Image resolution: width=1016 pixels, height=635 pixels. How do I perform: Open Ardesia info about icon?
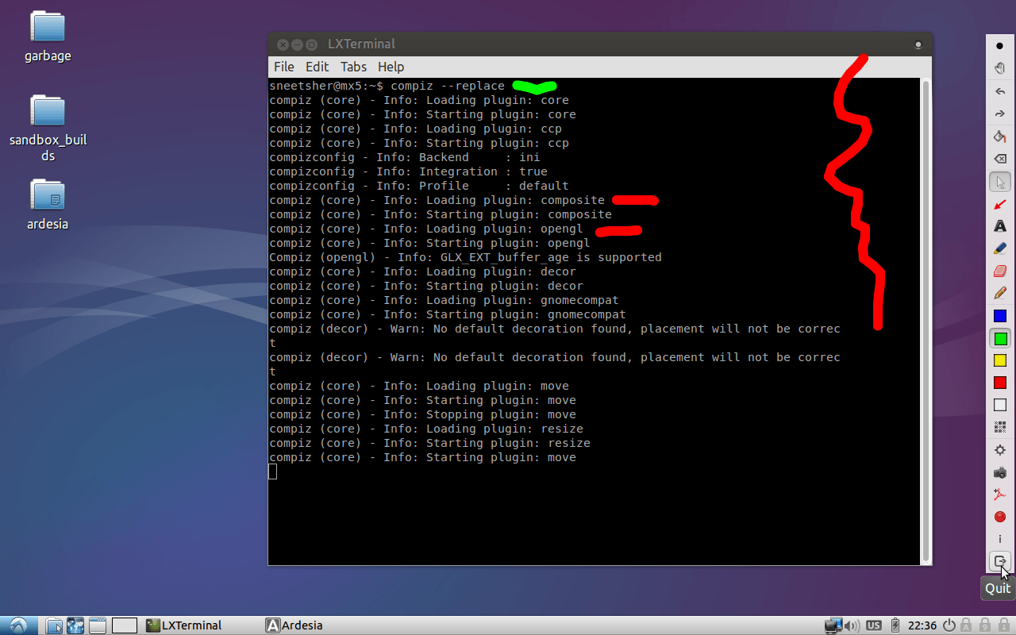[1000, 539]
